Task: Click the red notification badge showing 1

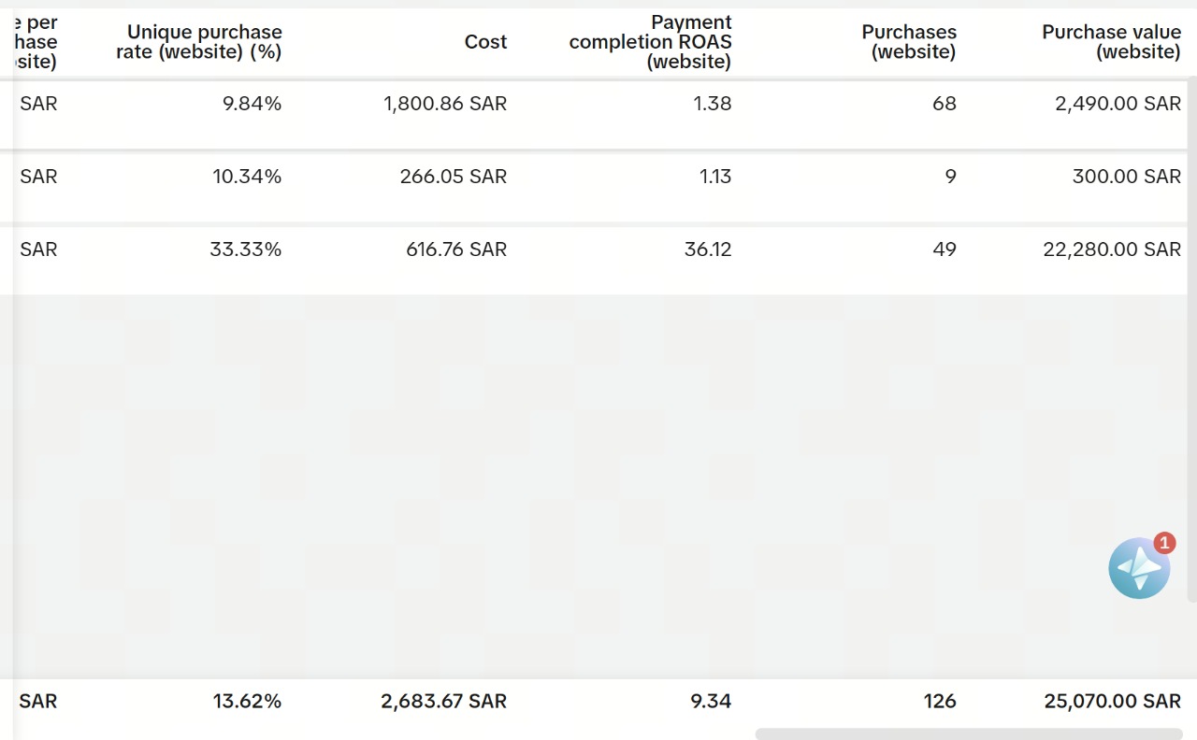Action: (1164, 543)
